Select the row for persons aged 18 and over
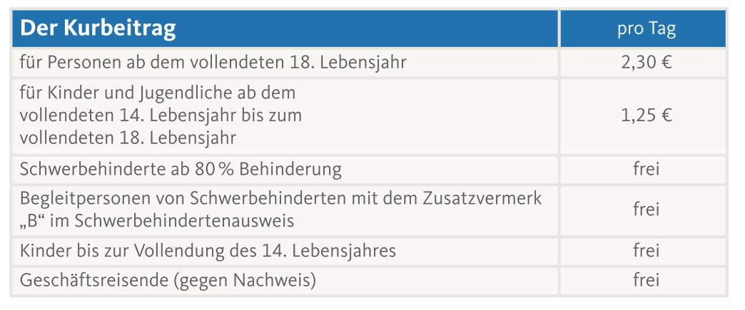This screenshot has height=310, width=745. coord(213,63)
